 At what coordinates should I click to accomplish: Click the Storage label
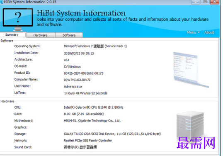20,134
